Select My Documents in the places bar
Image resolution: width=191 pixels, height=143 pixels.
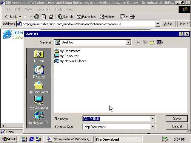tap(39, 87)
